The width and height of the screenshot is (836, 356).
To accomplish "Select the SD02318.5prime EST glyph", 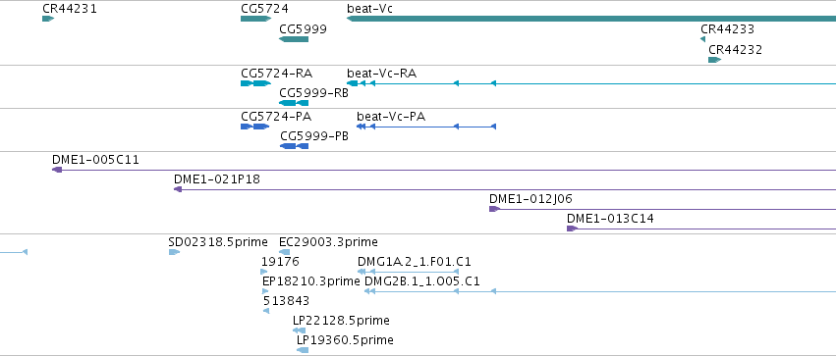I will (x=174, y=252).
